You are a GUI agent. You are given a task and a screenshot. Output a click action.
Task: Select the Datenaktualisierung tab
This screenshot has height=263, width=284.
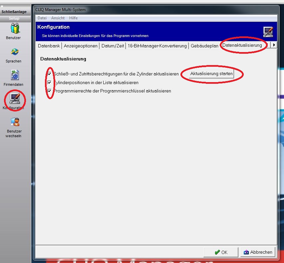point(242,45)
